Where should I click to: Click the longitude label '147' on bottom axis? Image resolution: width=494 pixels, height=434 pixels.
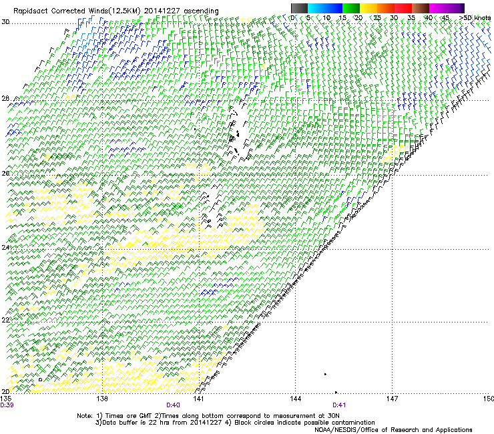[x=392, y=399]
